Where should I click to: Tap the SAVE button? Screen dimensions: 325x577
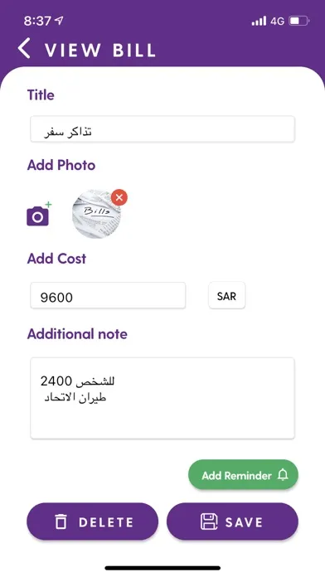[x=232, y=521]
